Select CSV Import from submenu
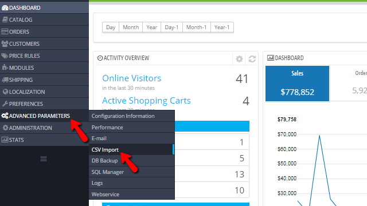 (132, 149)
